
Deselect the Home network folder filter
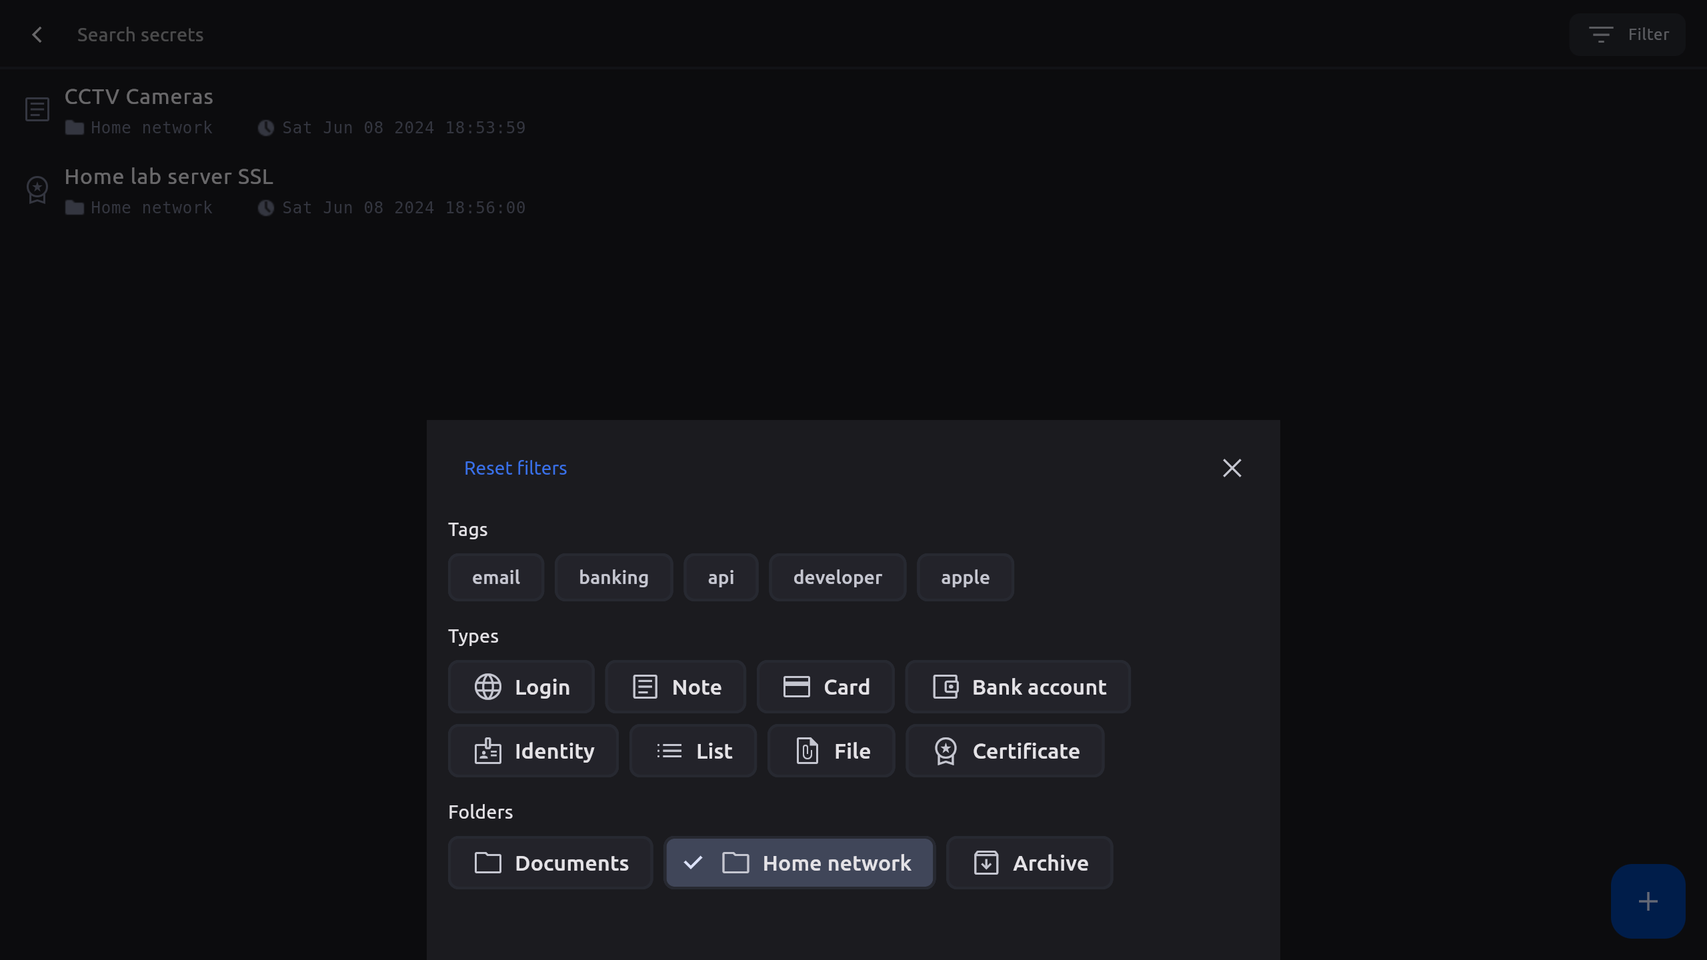pos(799,863)
